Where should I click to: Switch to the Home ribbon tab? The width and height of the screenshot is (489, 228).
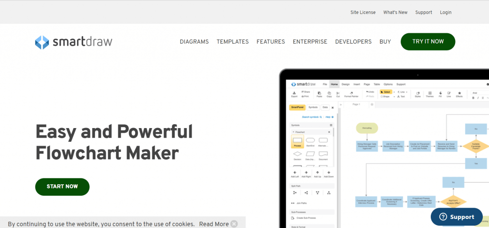[x=334, y=84]
